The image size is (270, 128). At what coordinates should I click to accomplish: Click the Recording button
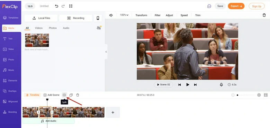(75, 18)
